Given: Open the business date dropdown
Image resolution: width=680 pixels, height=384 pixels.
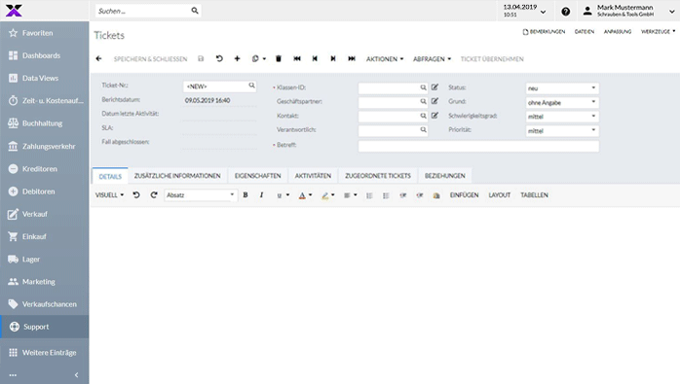Looking at the screenshot, I should 525,11.
